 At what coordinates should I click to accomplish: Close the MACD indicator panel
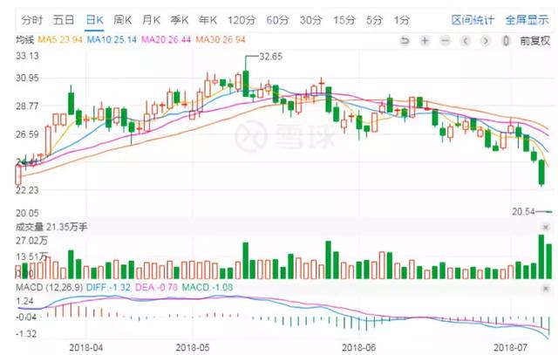[546, 289]
